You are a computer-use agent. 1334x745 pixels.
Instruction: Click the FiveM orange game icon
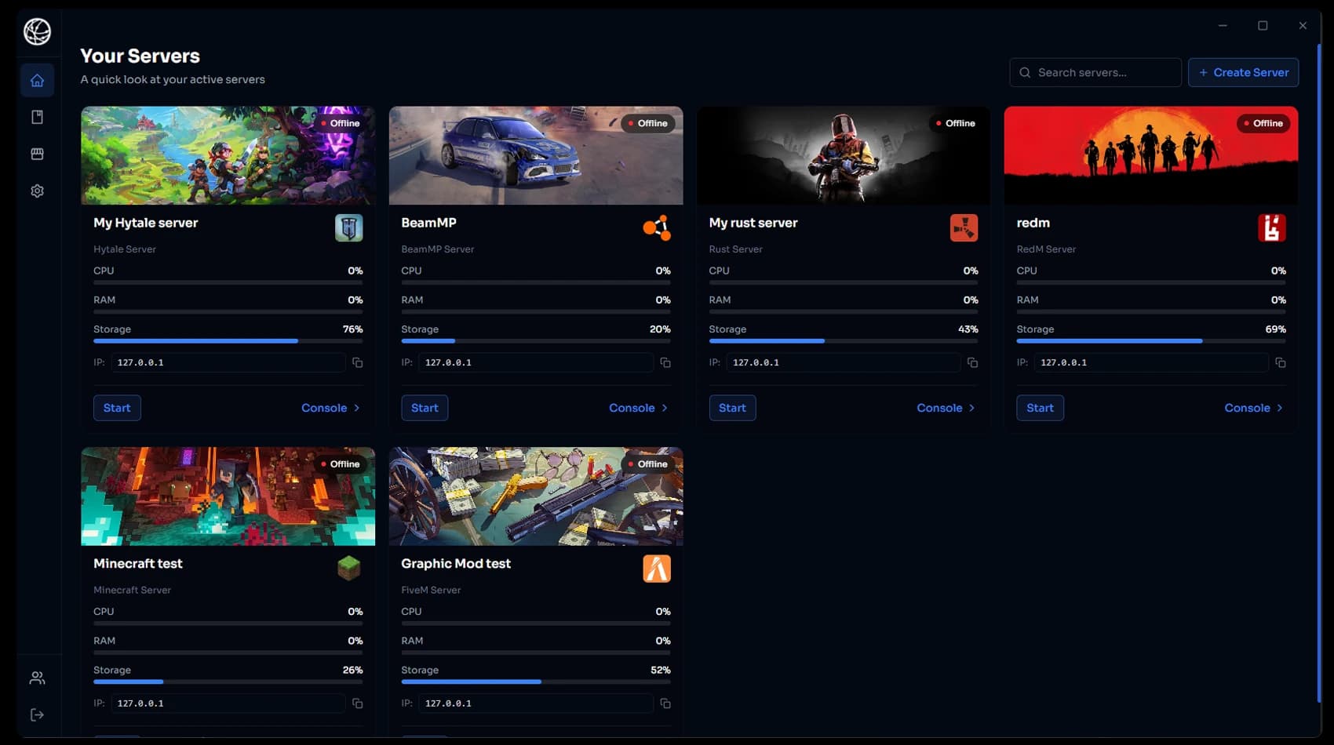657,569
